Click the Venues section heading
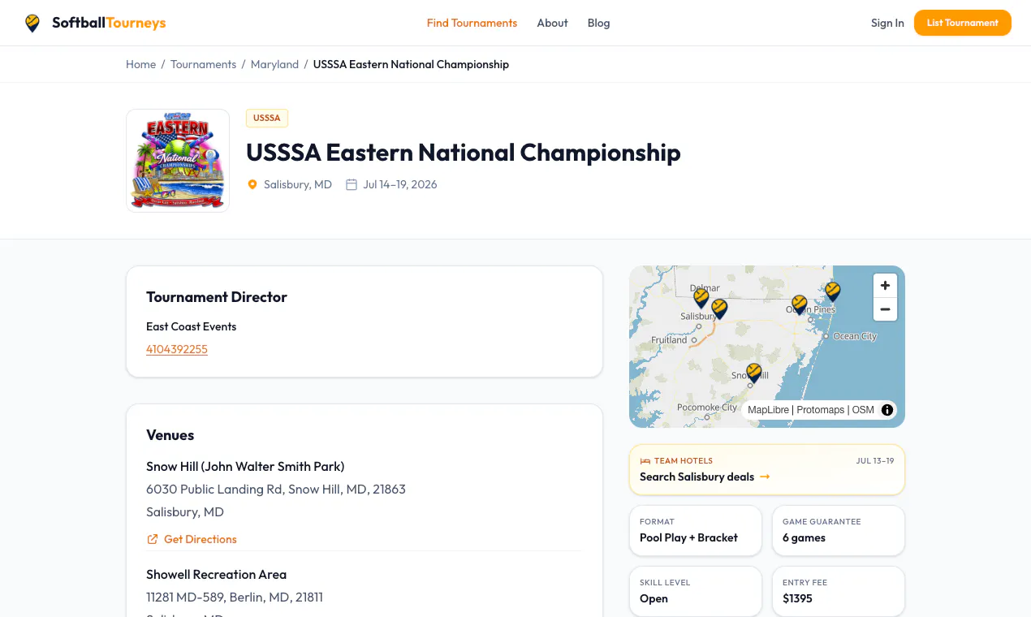 170,435
